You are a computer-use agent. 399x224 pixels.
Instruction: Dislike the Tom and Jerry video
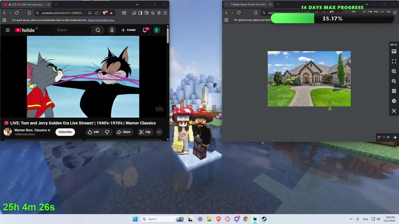point(107,132)
